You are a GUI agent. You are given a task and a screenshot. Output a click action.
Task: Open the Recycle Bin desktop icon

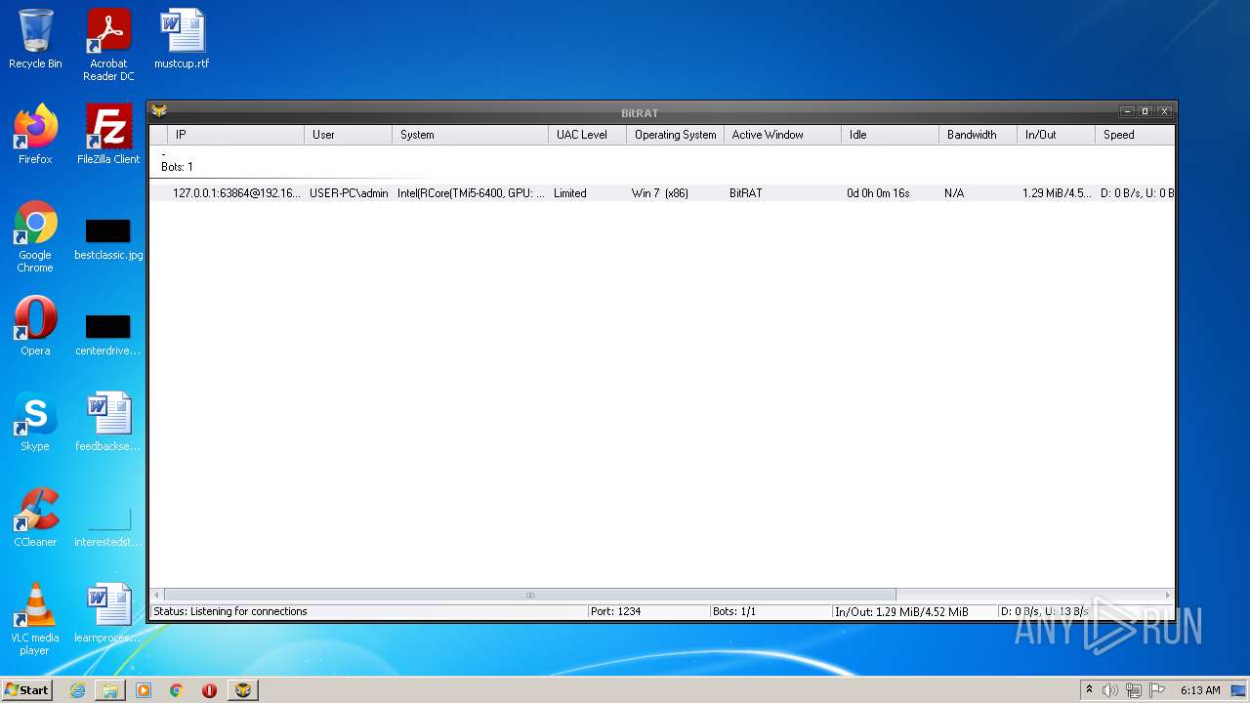(35, 39)
